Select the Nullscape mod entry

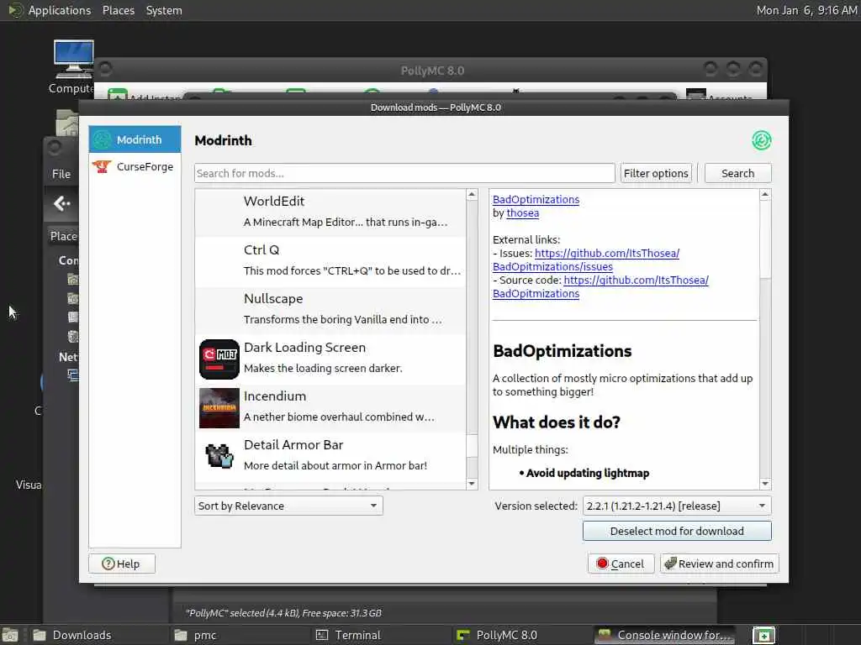(x=330, y=310)
